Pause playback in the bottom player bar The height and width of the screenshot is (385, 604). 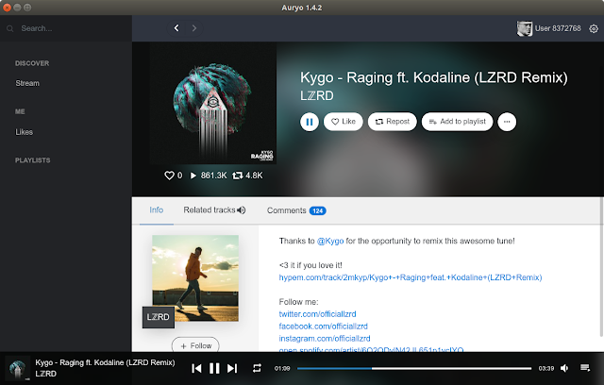tap(214, 368)
